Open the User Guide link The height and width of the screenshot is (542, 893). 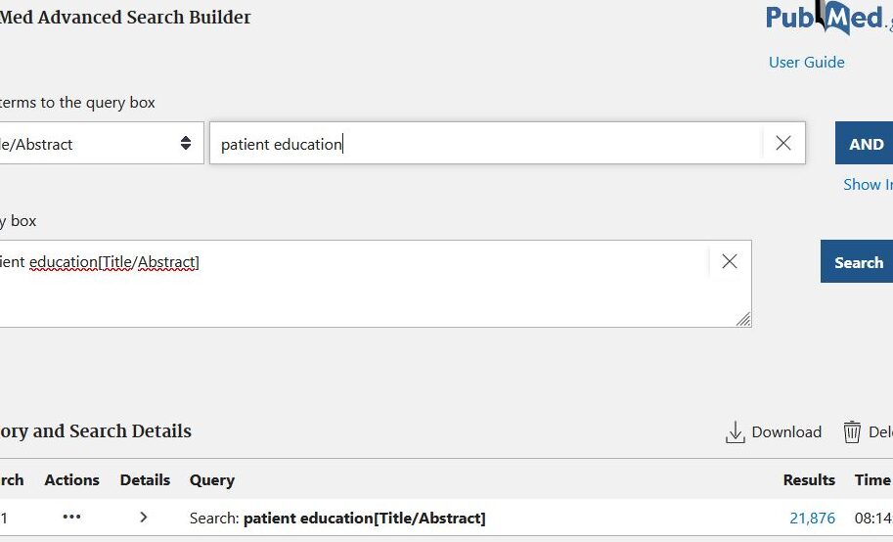tap(806, 62)
